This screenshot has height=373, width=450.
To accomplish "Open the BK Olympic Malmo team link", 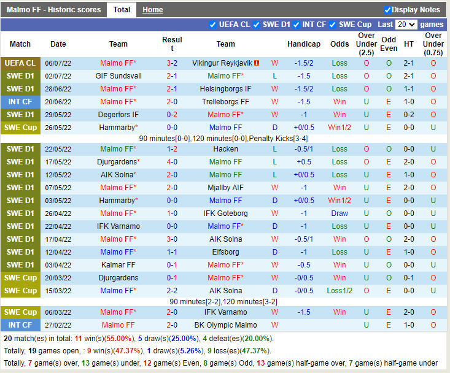I will click(x=225, y=325).
